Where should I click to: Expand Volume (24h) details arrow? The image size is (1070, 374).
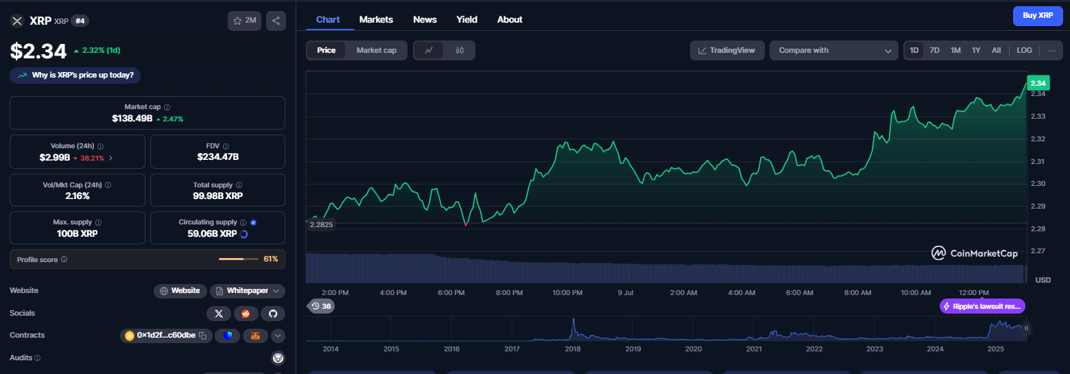point(110,158)
